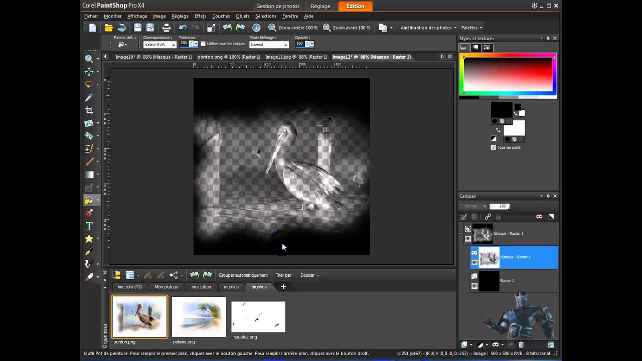Click the Resize toolbar icon
The height and width of the screenshot is (361, 642).
pos(211,28)
